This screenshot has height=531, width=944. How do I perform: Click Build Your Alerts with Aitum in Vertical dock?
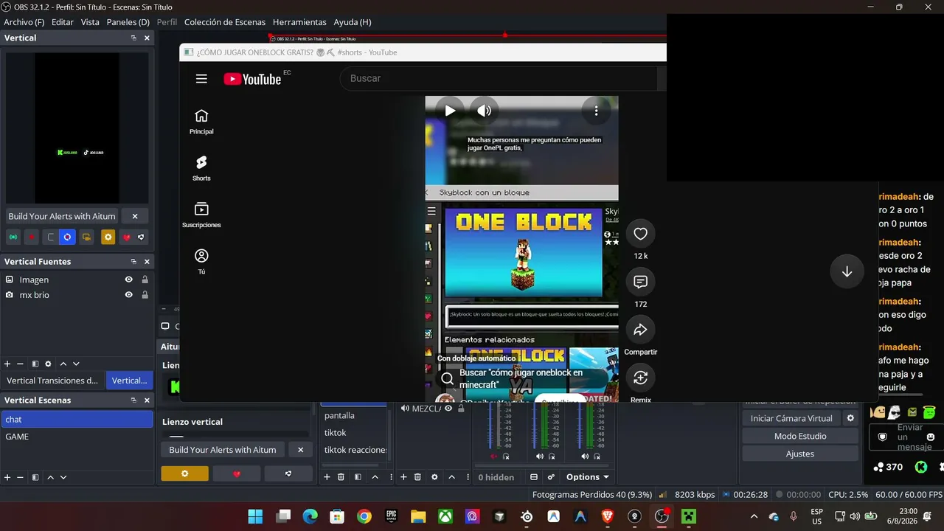point(62,216)
